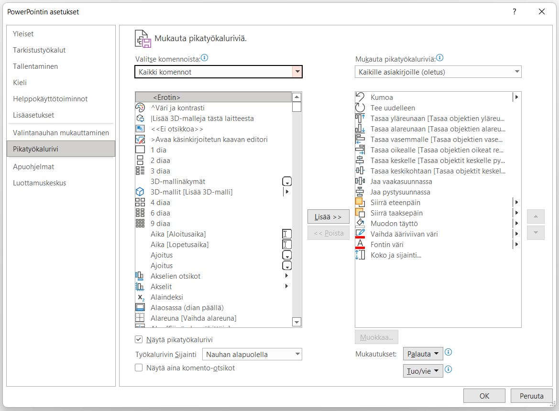559x411 pixels.
Task: Click the Jaa vaakasuunnassa distribute icon
Action: coord(360,181)
